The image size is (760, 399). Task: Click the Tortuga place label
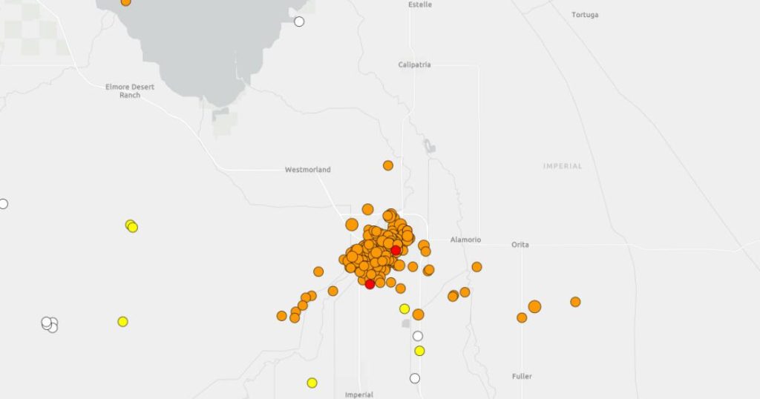pyautogui.click(x=585, y=15)
